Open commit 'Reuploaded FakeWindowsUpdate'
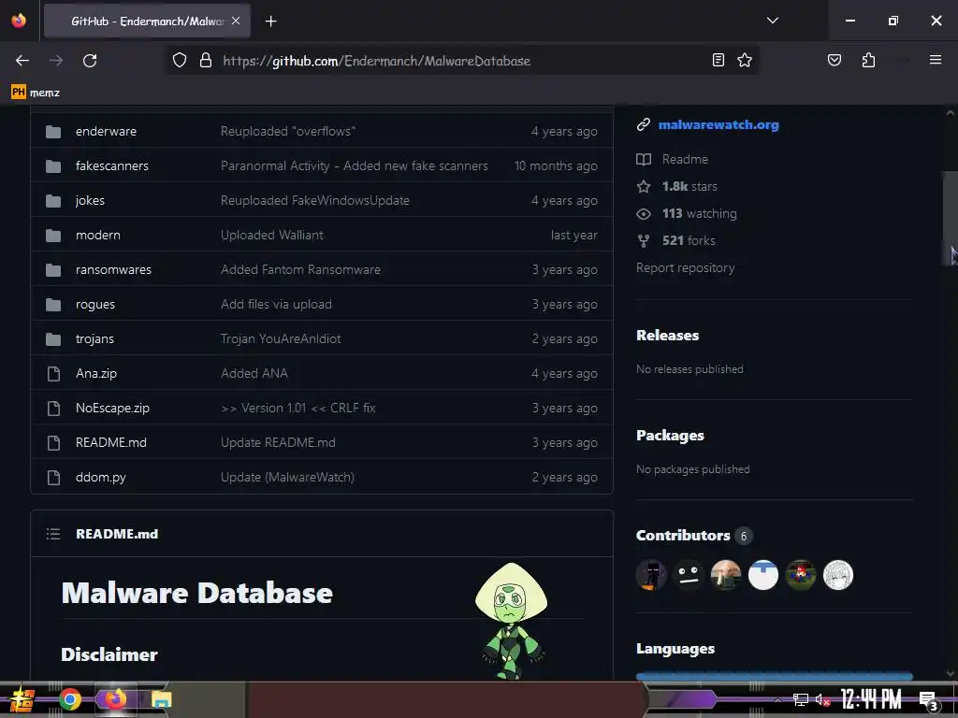This screenshot has height=718, width=958. pyautogui.click(x=314, y=200)
